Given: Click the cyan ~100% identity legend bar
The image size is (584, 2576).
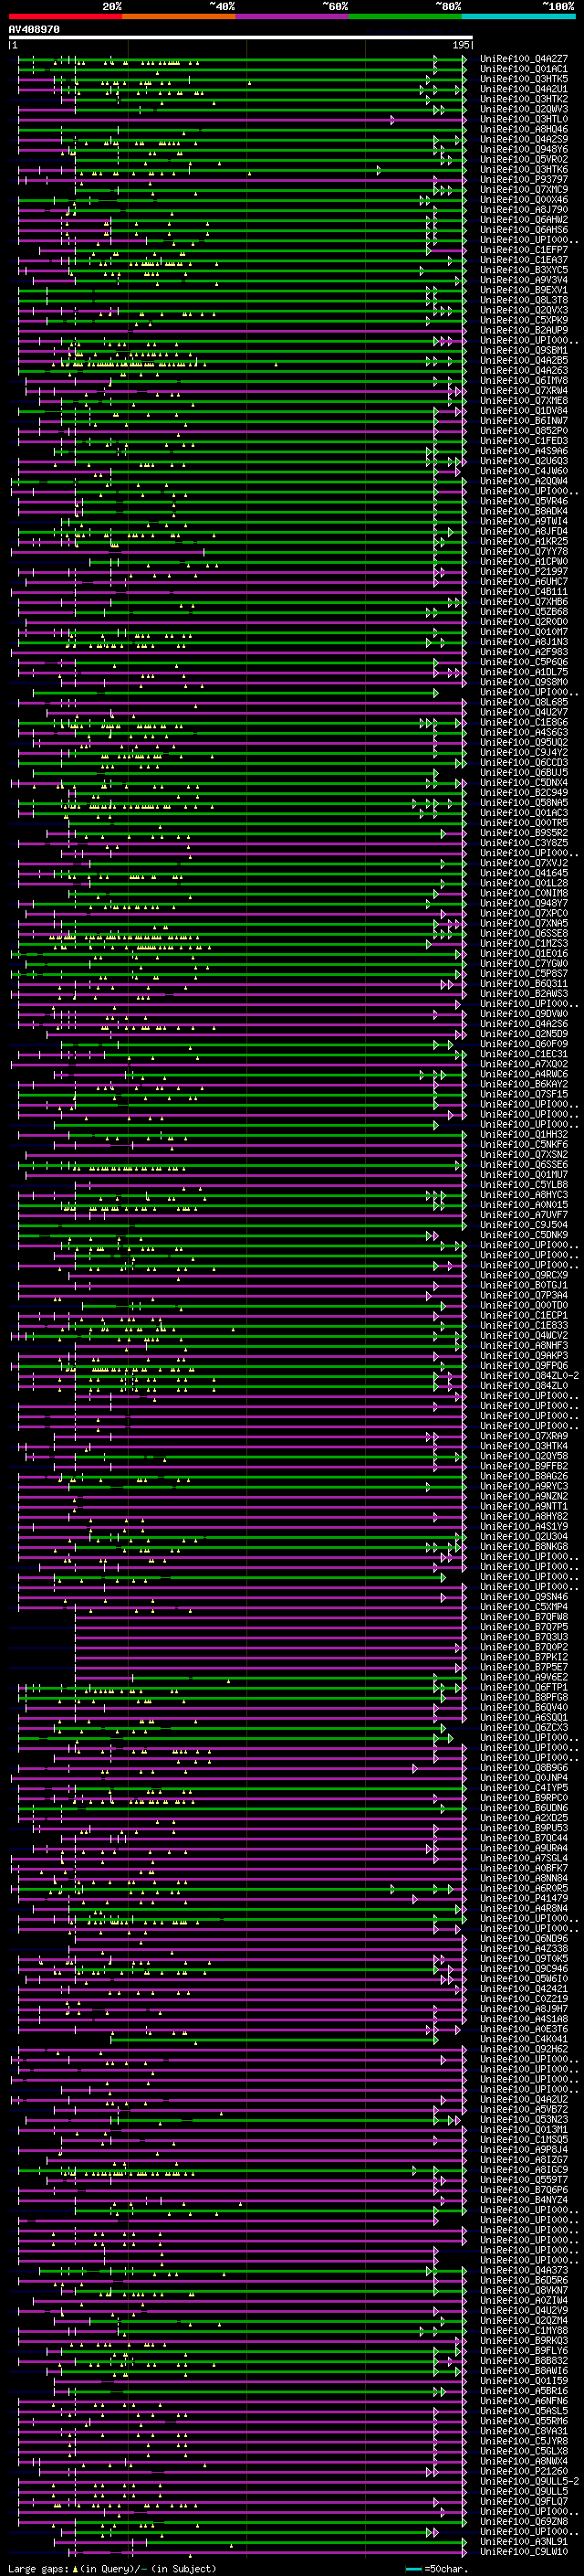Looking at the screenshot, I should [x=518, y=16].
